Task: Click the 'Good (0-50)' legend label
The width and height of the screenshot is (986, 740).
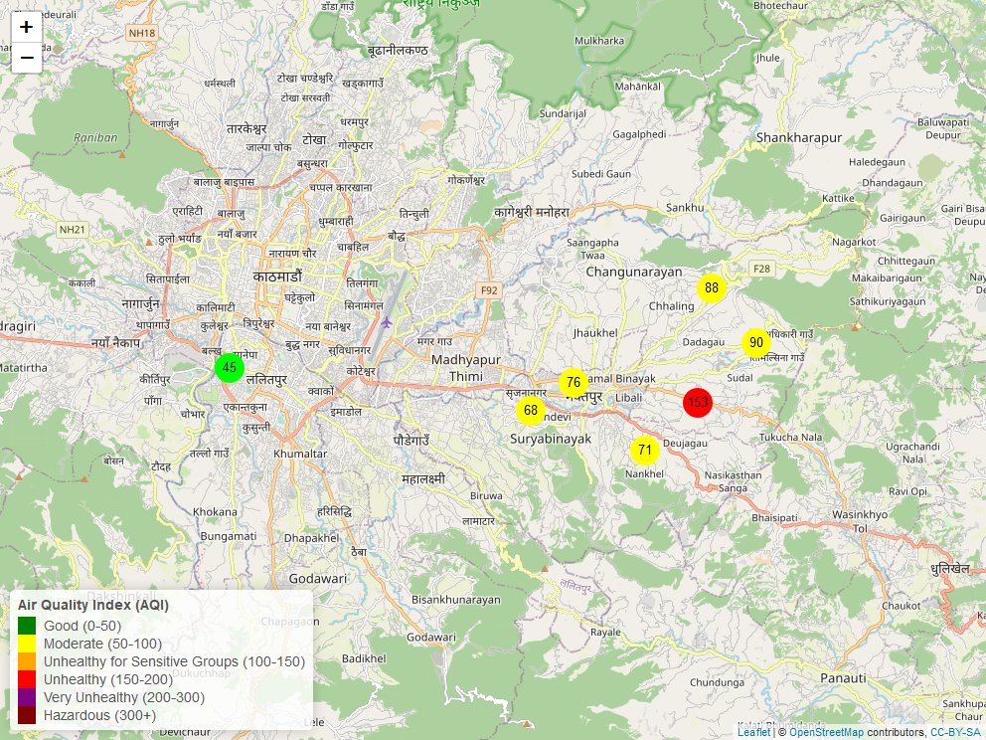Action: click(82, 626)
